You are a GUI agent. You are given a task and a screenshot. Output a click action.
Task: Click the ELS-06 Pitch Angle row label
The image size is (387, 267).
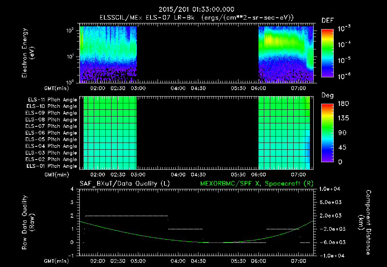51,133
